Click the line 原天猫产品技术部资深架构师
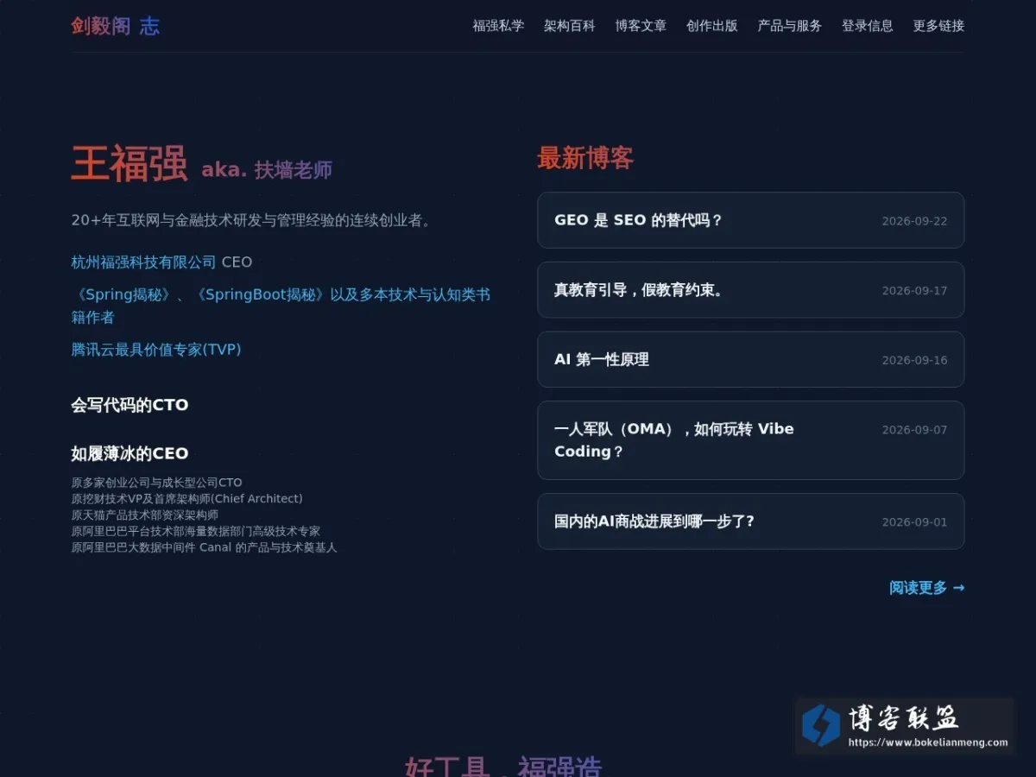The image size is (1036, 777). pyautogui.click(x=144, y=515)
